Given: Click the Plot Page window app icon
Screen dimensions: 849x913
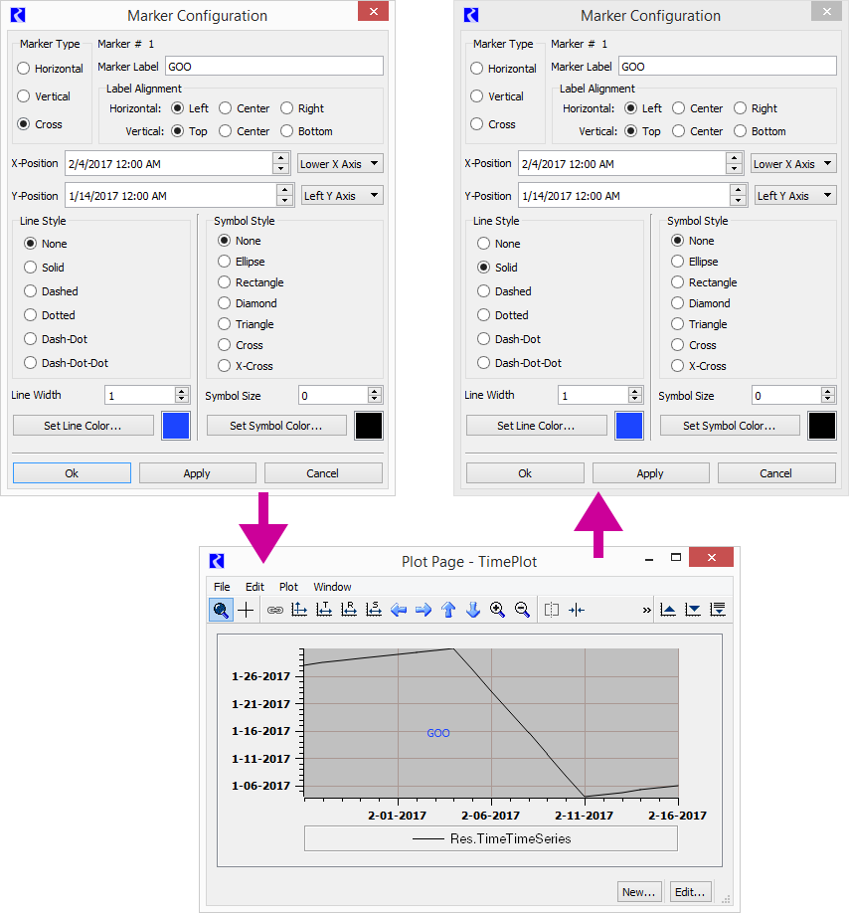Looking at the screenshot, I should click(217, 561).
